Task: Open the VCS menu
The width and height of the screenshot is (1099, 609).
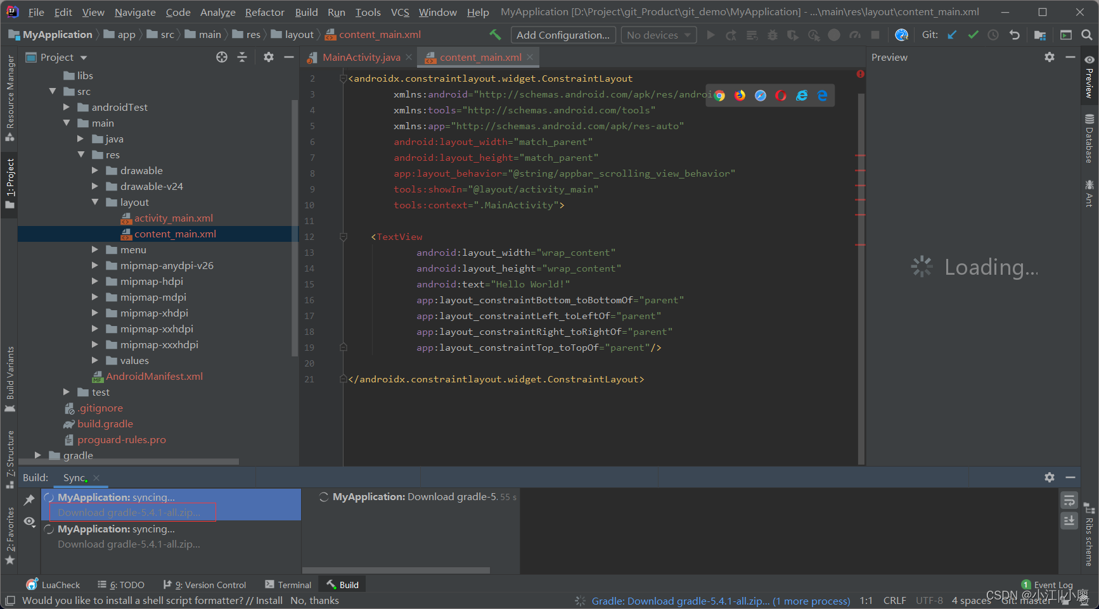Action: coord(400,12)
